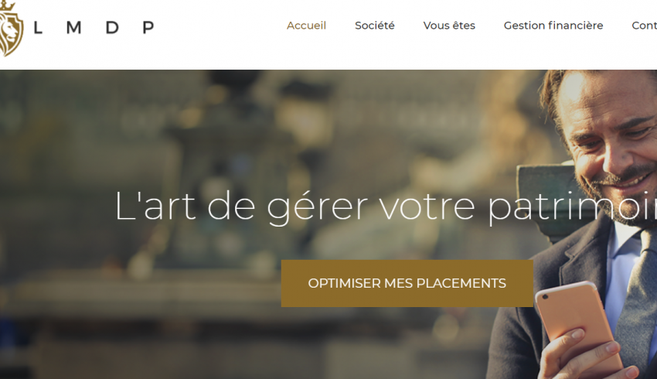Open the Société menu

pyautogui.click(x=375, y=26)
